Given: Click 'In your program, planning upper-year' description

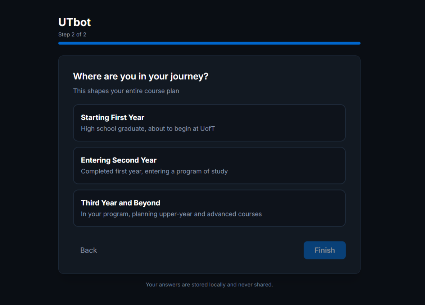Looking at the screenshot, I should (171, 214).
